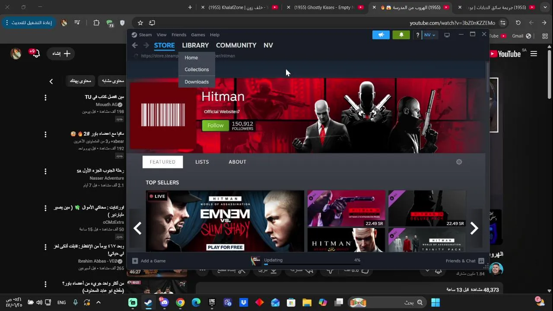Open Hitman Trinity Pack thumbnail
The image size is (553, 311).
[427, 240]
